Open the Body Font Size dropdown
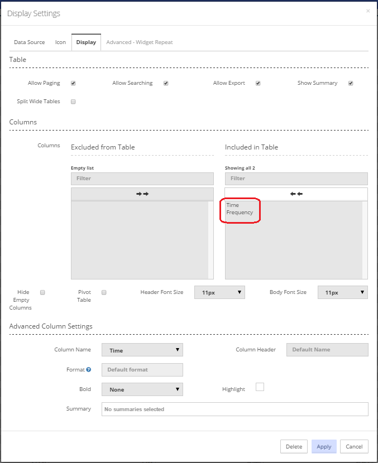378x463 pixels. click(343, 292)
